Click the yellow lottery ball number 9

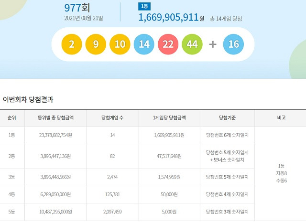pos(96,44)
